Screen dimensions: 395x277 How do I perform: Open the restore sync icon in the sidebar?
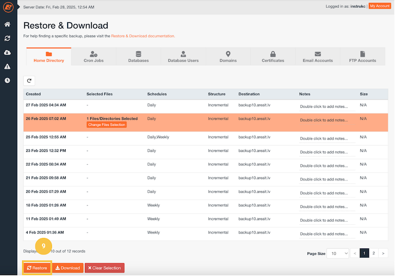(x=7, y=38)
